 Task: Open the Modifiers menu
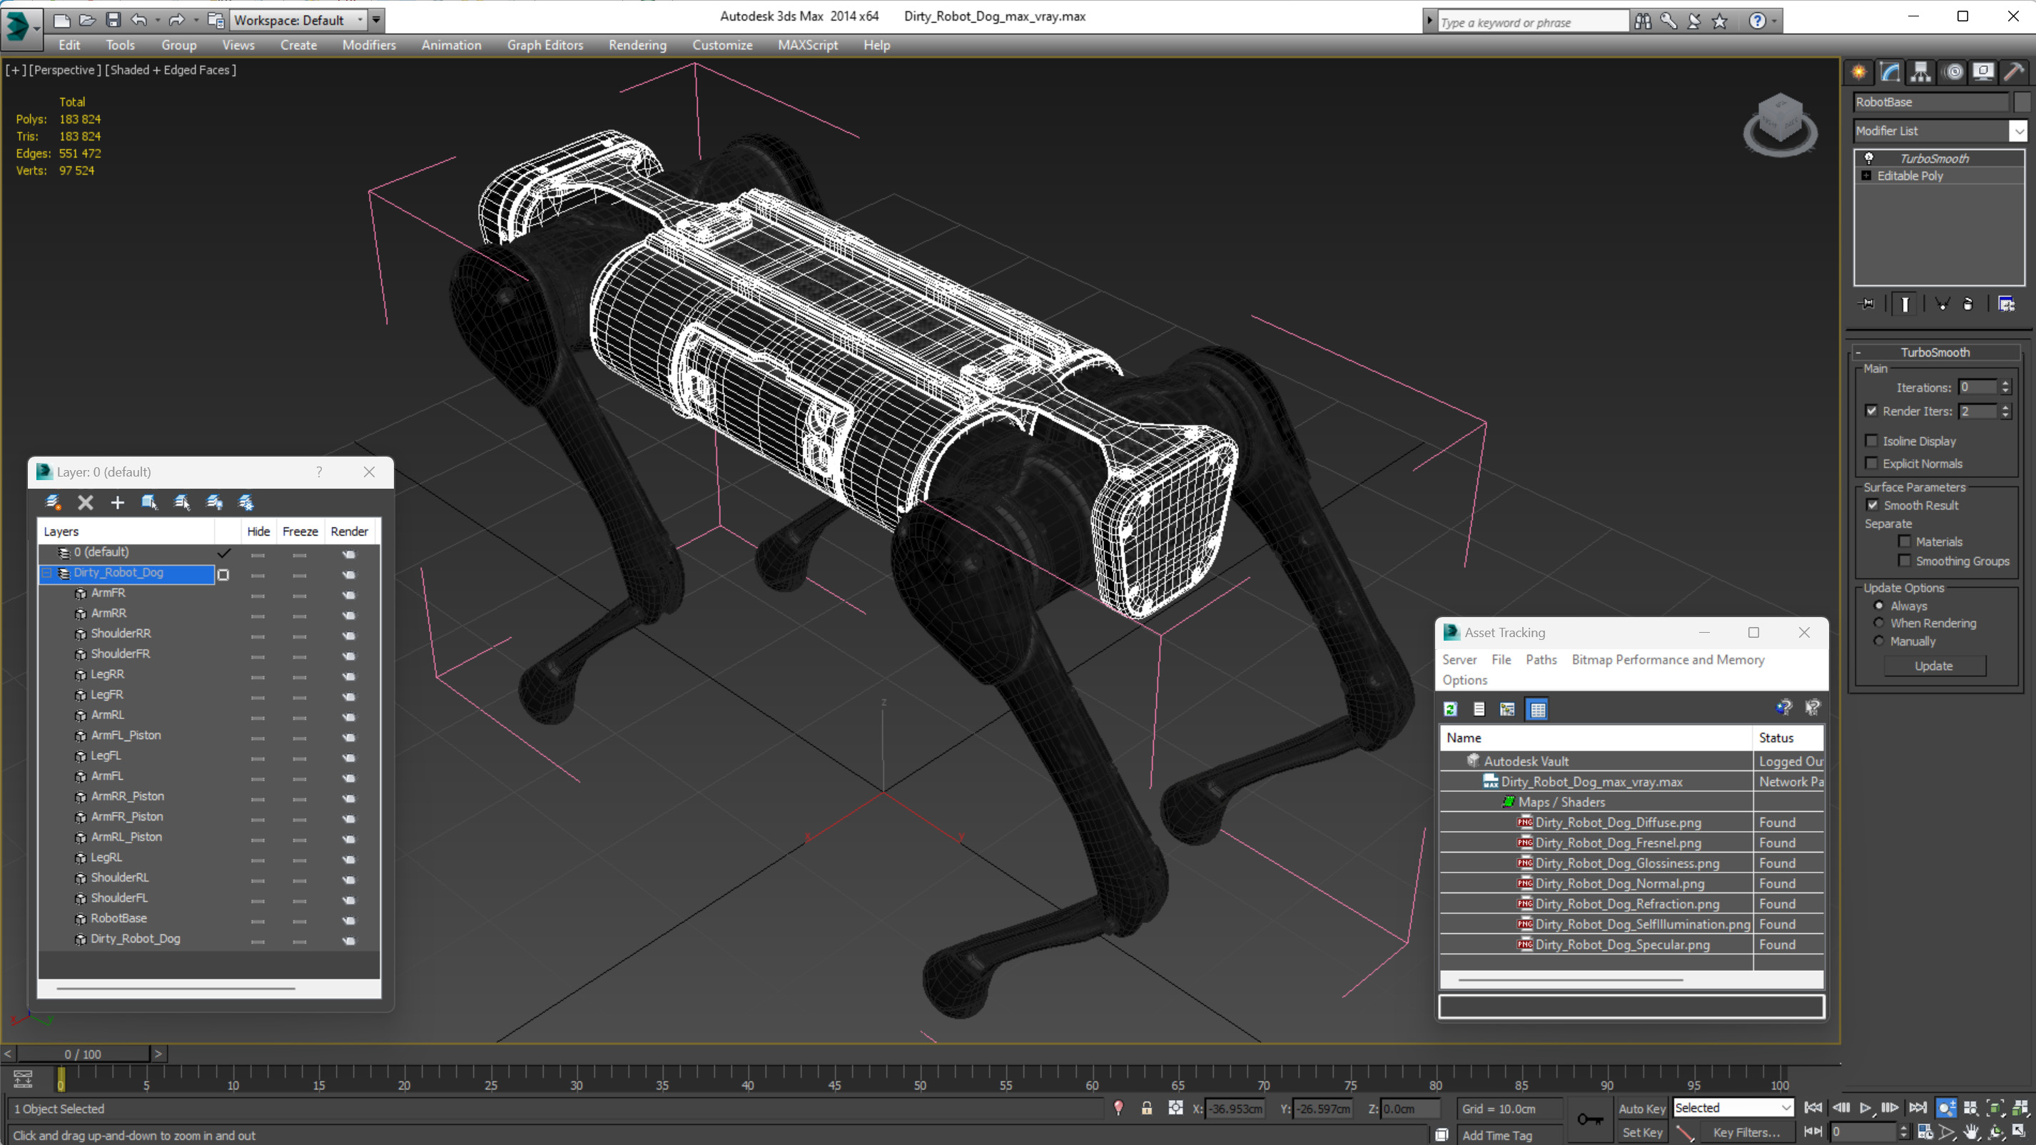pos(368,45)
